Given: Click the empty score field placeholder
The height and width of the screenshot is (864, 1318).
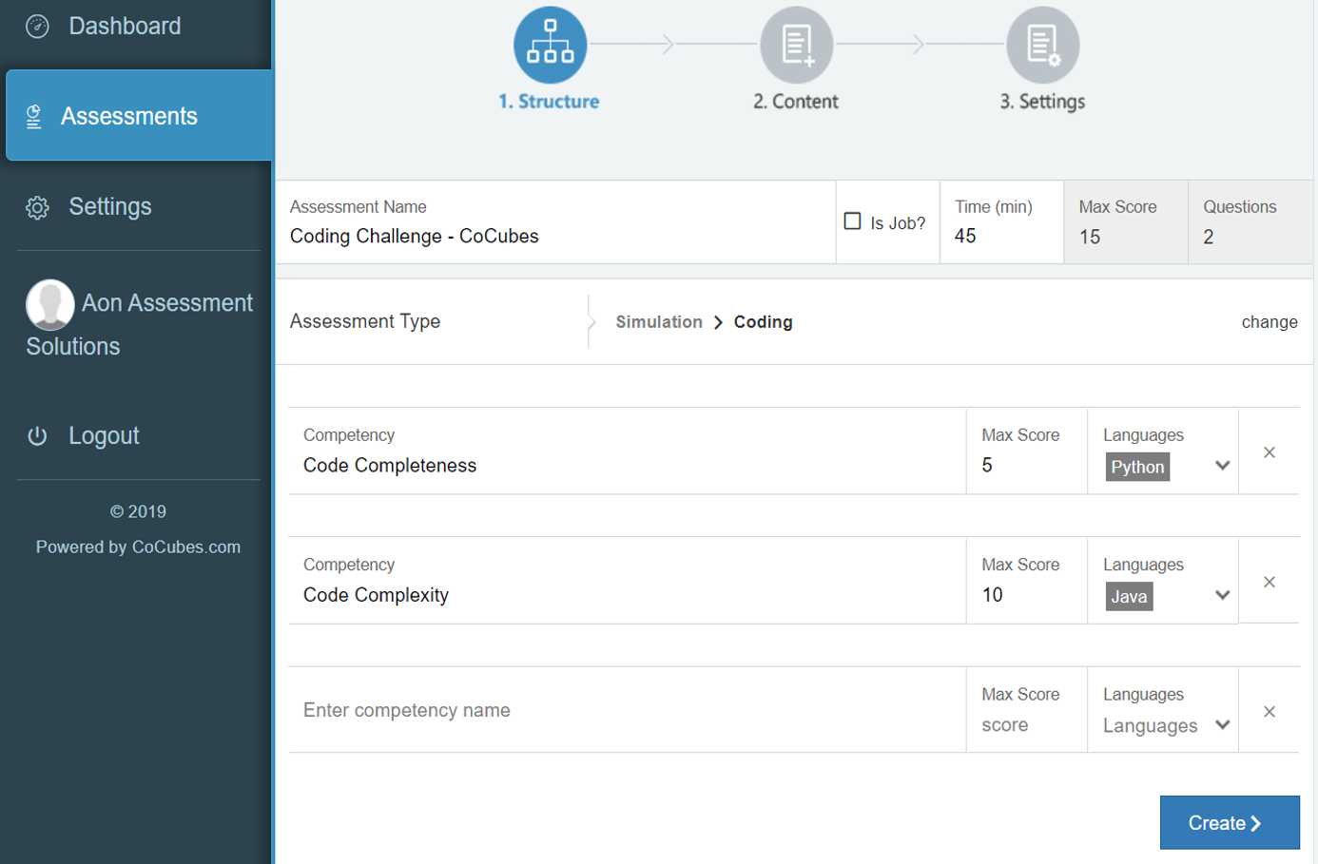Looking at the screenshot, I should coord(1005,725).
